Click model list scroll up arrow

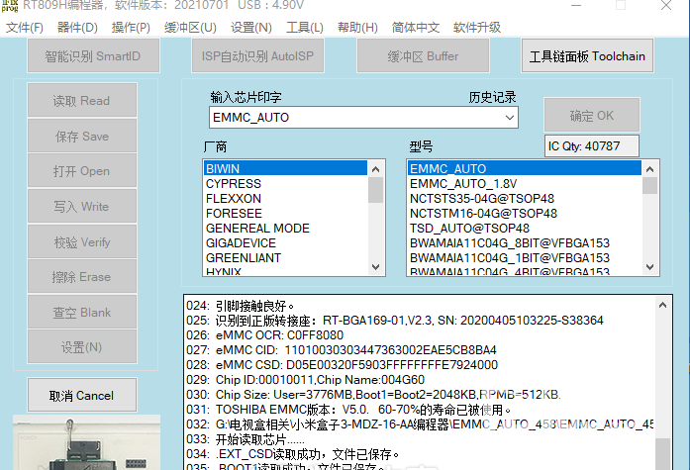[x=650, y=169]
